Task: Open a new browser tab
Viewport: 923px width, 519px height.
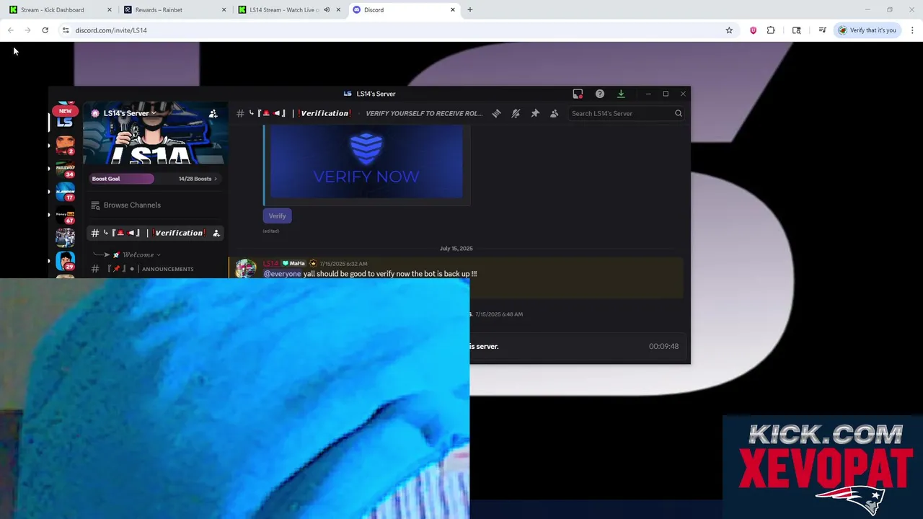Action: [469, 10]
